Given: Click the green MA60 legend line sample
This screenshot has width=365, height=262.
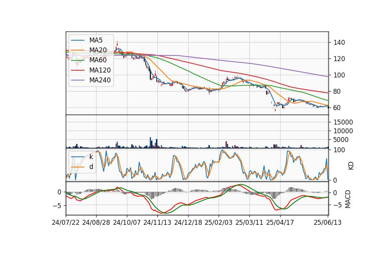Looking at the screenshot, I should pos(78,60).
